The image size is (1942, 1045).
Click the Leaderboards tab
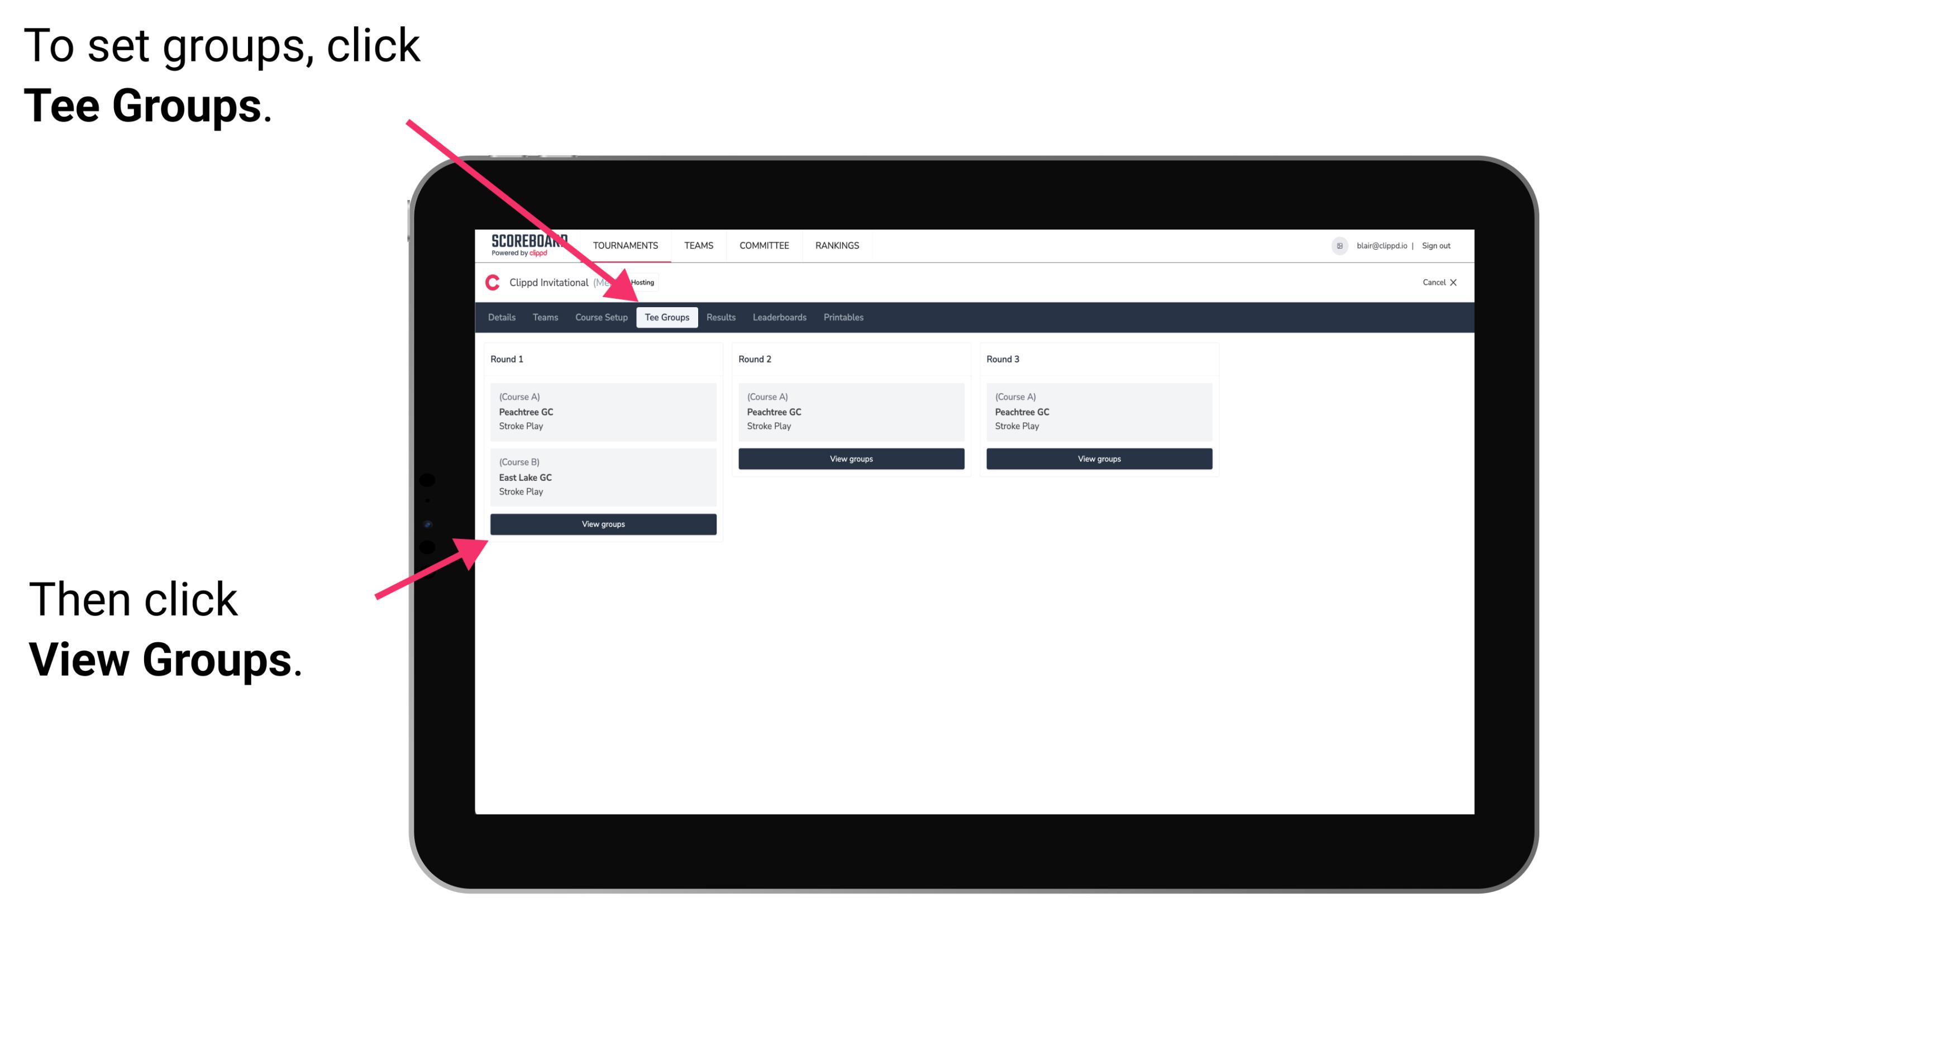click(777, 318)
